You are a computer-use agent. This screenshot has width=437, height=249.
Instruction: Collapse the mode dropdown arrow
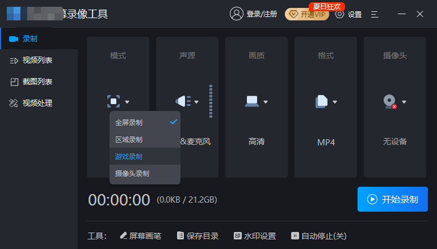point(127,102)
